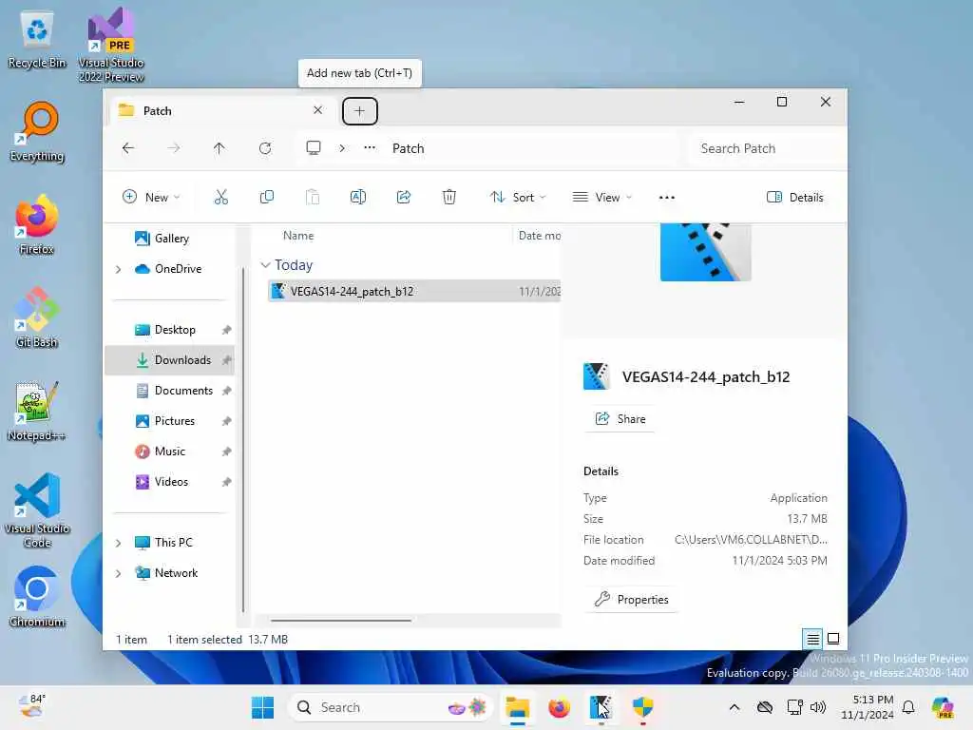This screenshot has width=973, height=730.
Task: Open Videos quick access folder
Action: 169,482
